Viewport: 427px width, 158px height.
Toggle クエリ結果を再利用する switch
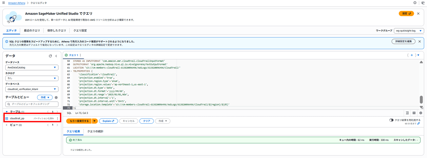pyautogui.click(x=392, y=120)
